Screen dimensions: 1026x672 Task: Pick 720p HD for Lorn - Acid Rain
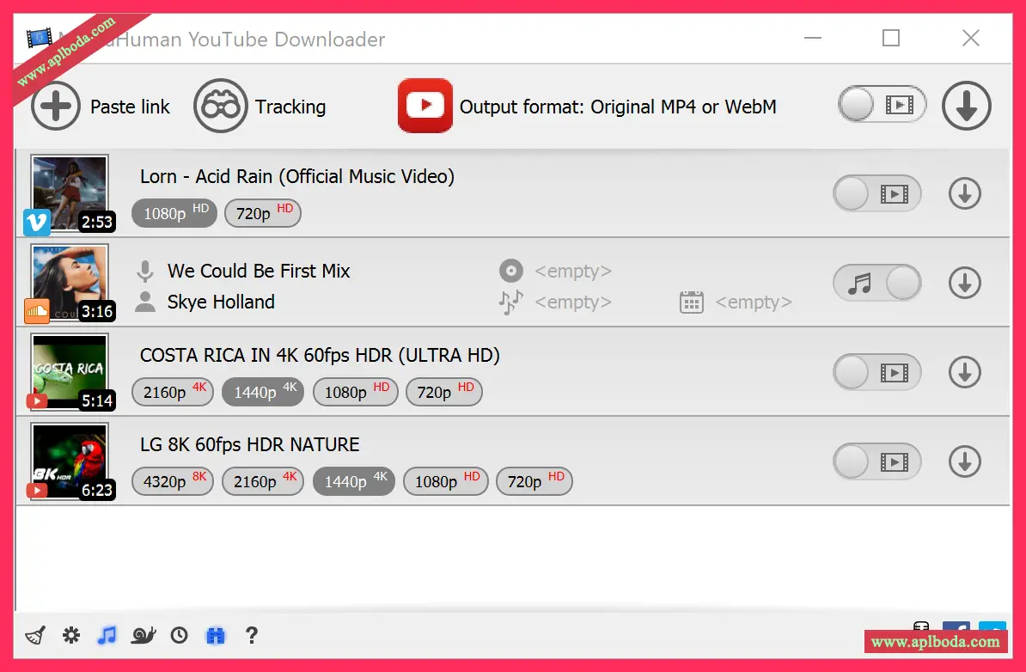point(262,213)
